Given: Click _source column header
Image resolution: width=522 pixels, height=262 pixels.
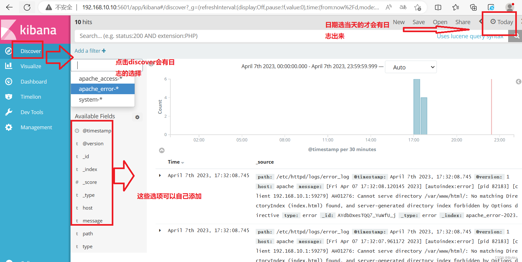Looking at the screenshot, I should tap(265, 162).
